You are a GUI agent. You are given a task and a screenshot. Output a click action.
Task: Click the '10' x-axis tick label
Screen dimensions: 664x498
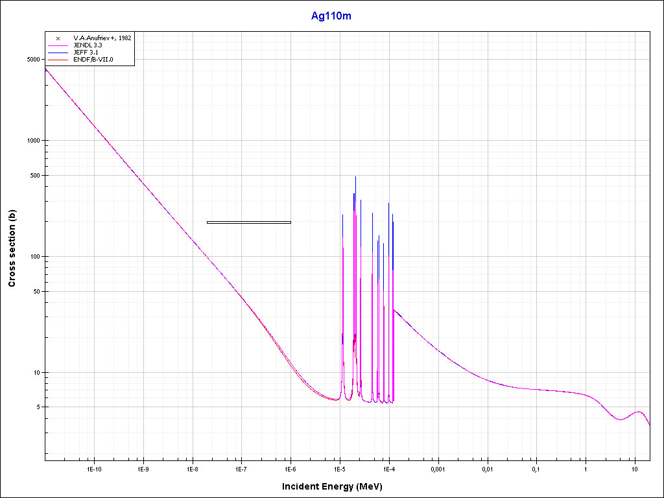click(635, 468)
